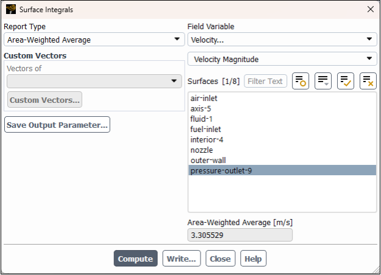The height and width of the screenshot is (275, 381).
Task: Open the Velocity Magnitude dropdown
Action: point(282,59)
